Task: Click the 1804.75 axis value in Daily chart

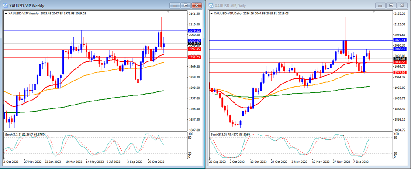Action: click(x=400, y=130)
